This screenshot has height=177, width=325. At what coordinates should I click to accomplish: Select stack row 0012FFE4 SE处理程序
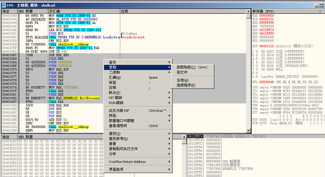[x=255, y=165]
